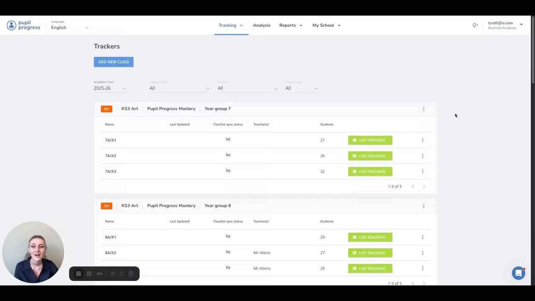Open the My School menu
This screenshot has height=301, width=535.
(x=326, y=25)
